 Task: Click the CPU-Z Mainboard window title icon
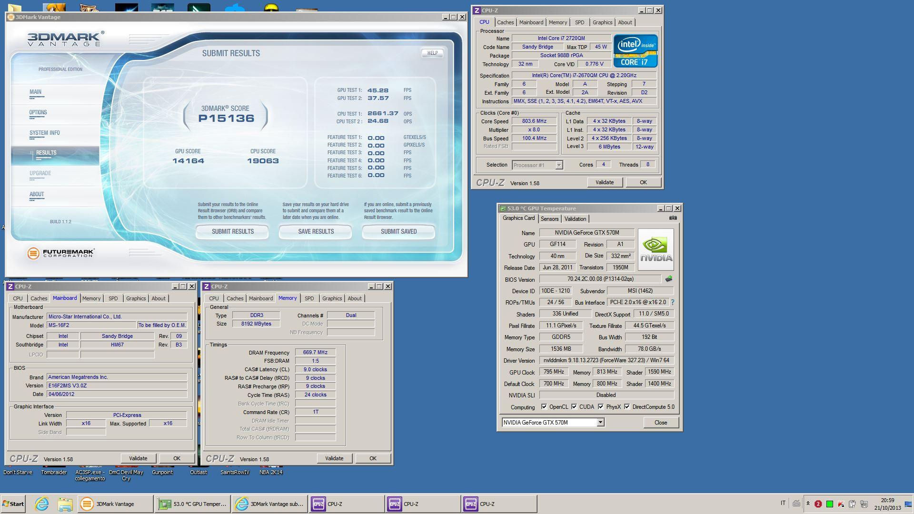(x=10, y=287)
